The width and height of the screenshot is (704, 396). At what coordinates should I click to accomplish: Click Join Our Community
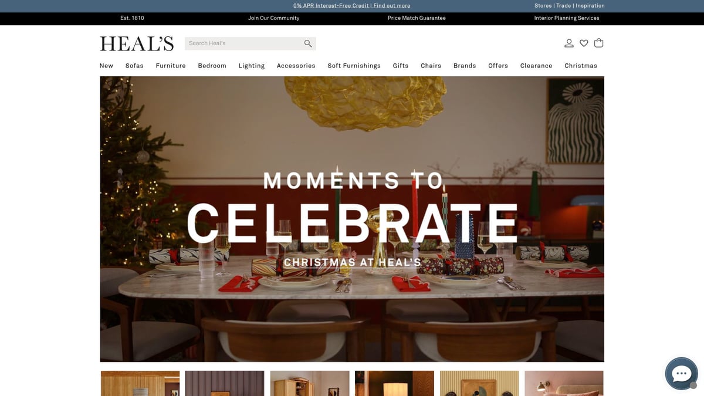pos(273,18)
